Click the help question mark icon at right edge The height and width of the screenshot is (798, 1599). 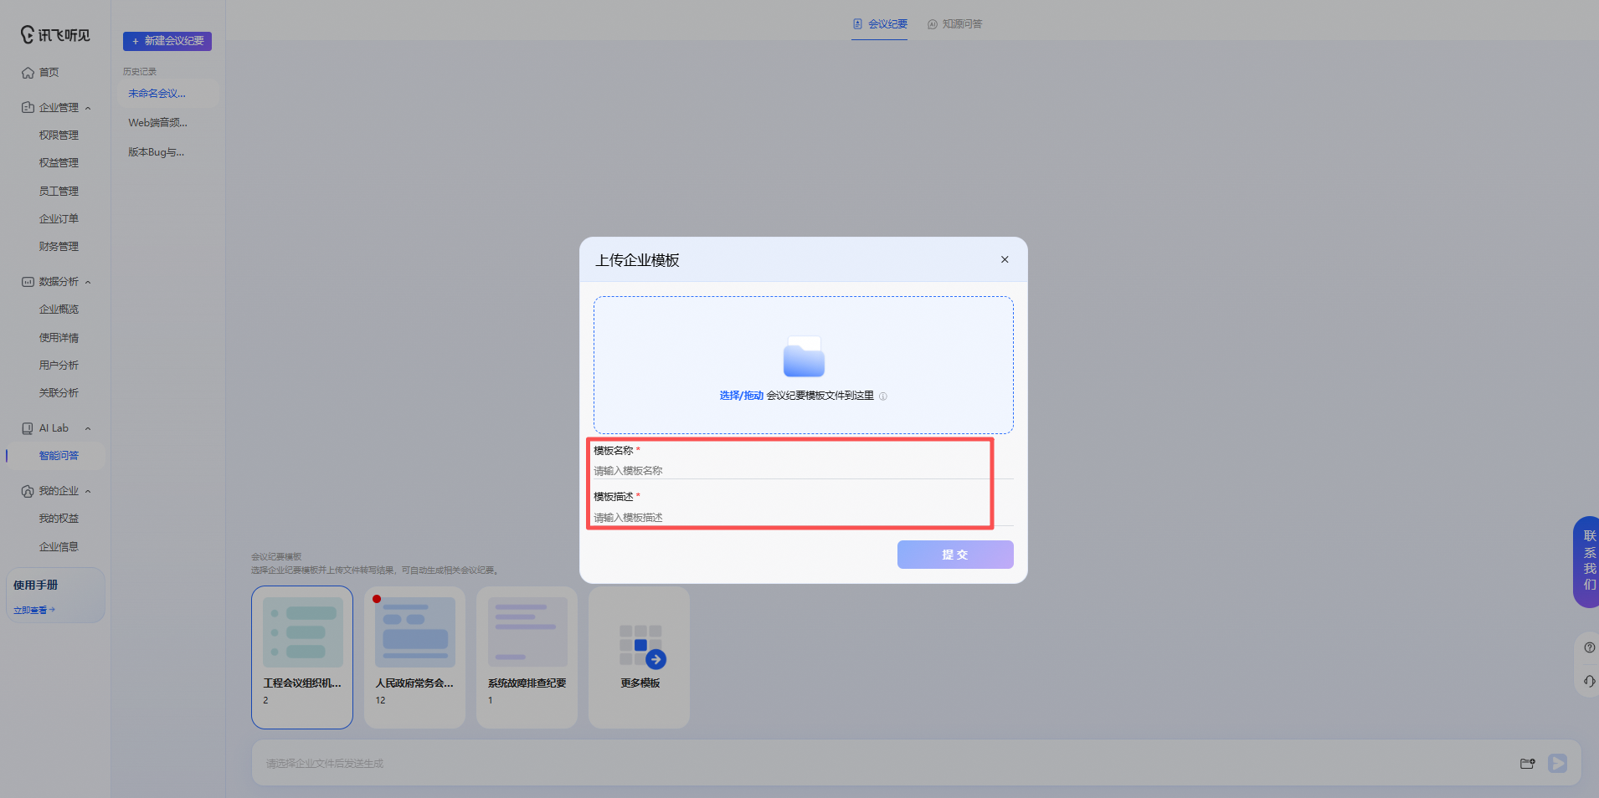pyautogui.click(x=1589, y=647)
